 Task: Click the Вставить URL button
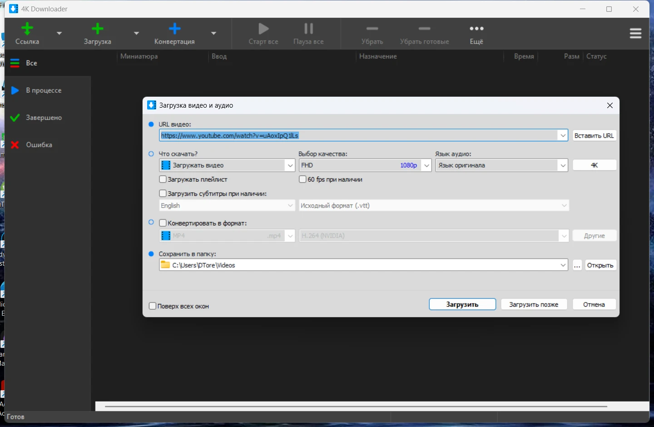click(594, 135)
